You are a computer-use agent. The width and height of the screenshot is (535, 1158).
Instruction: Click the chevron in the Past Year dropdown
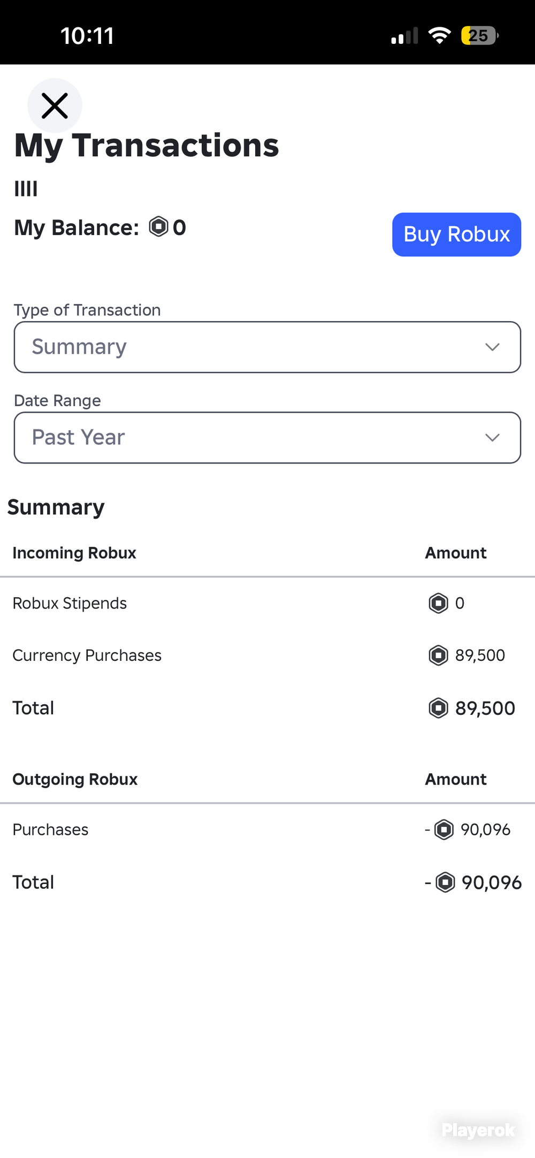coord(492,437)
